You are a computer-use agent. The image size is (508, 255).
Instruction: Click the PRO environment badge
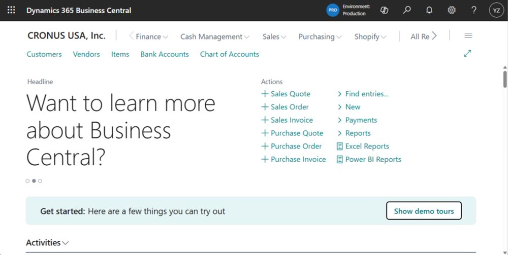pos(333,10)
